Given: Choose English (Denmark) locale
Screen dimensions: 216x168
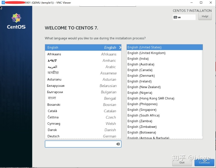Looking at the screenshot, I should point(164,75).
